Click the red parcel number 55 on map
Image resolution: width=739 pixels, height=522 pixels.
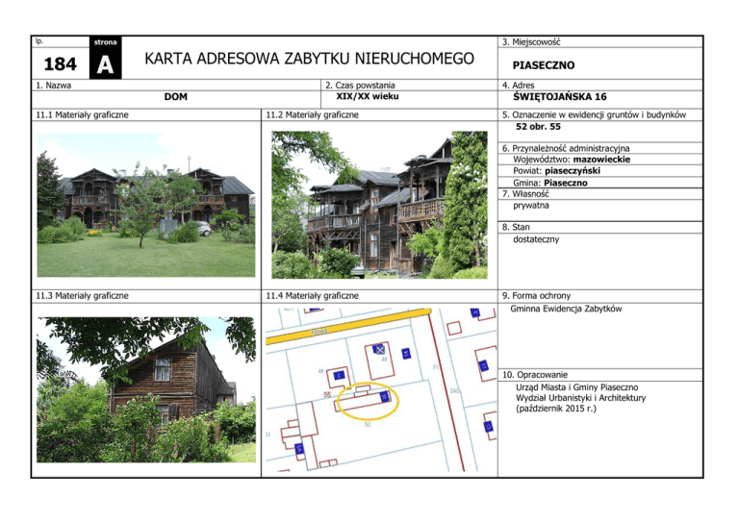pos(326,395)
